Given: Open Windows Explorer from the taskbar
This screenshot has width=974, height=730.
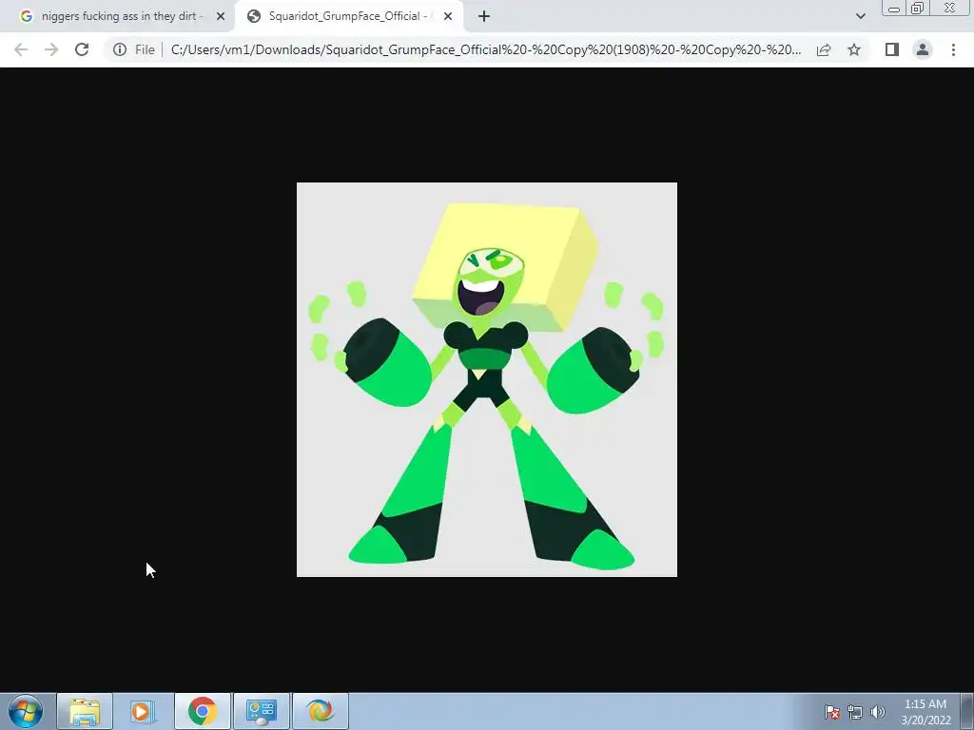Looking at the screenshot, I should [85, 711].
